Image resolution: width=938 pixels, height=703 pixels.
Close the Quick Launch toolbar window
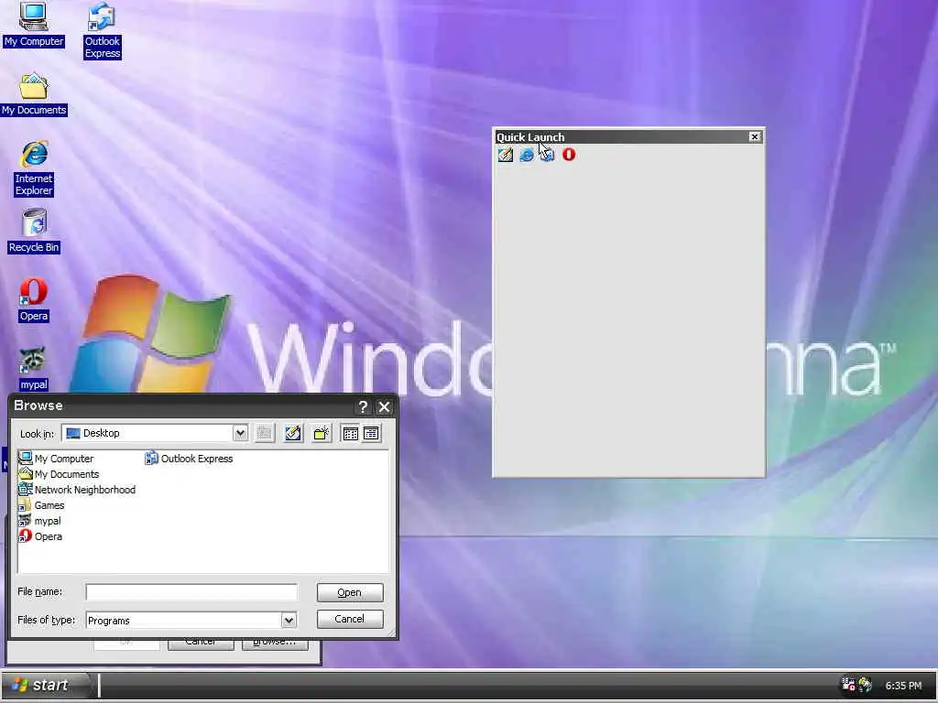[x=755, y=137]
